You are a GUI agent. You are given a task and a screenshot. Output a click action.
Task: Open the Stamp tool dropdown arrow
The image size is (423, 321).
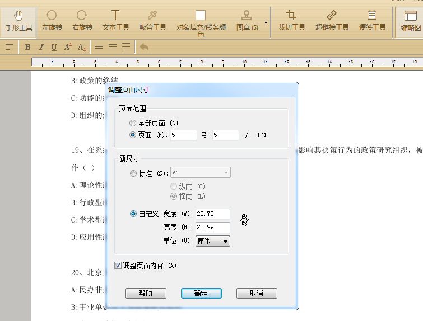pyautogui.click(x=266, y=22)
